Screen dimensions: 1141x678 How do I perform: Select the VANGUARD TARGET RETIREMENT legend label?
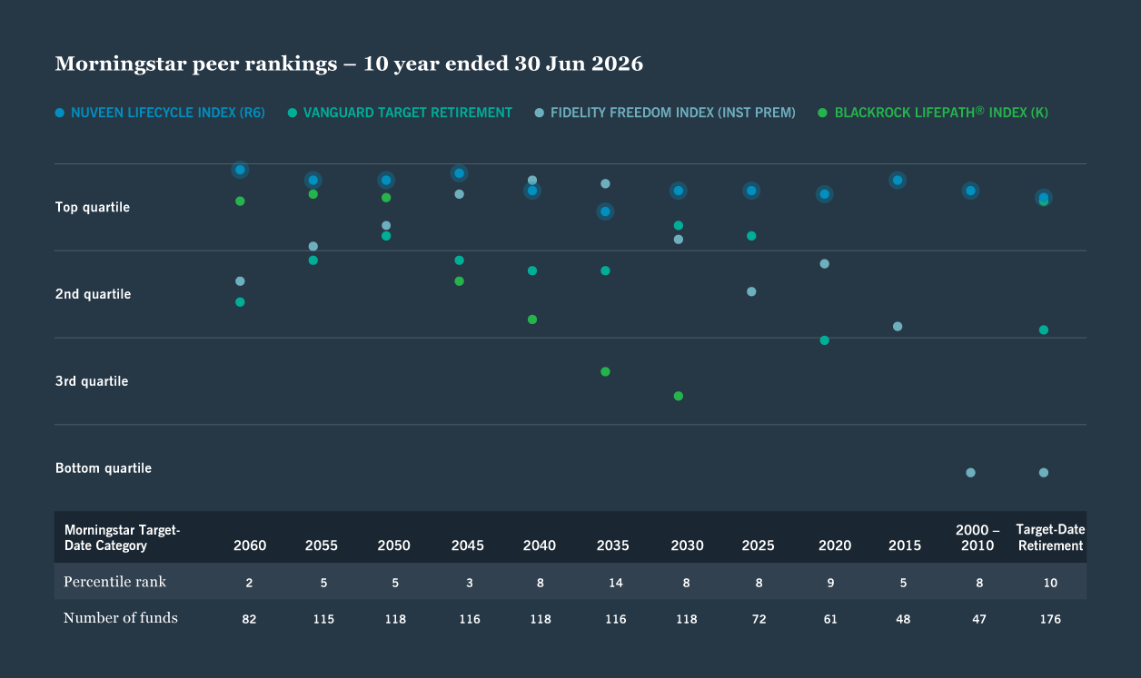click(x=408, y=113)
